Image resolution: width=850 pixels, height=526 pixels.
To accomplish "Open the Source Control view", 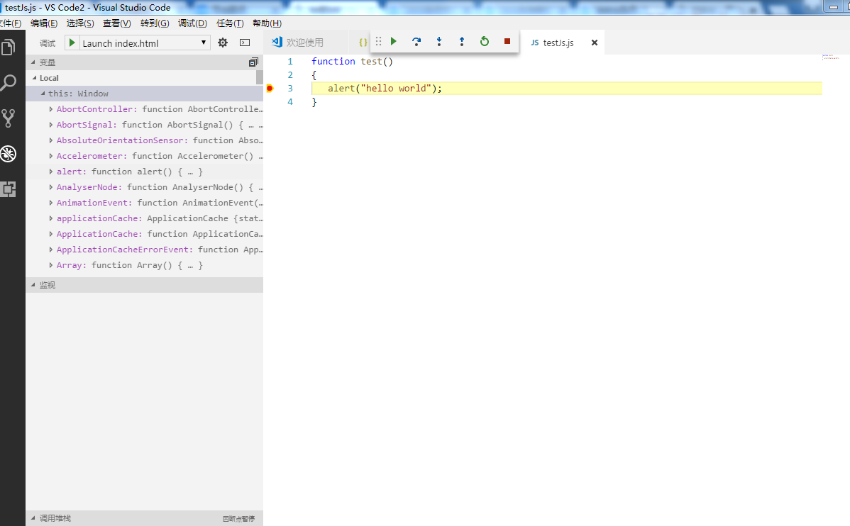I will [9, 118].
